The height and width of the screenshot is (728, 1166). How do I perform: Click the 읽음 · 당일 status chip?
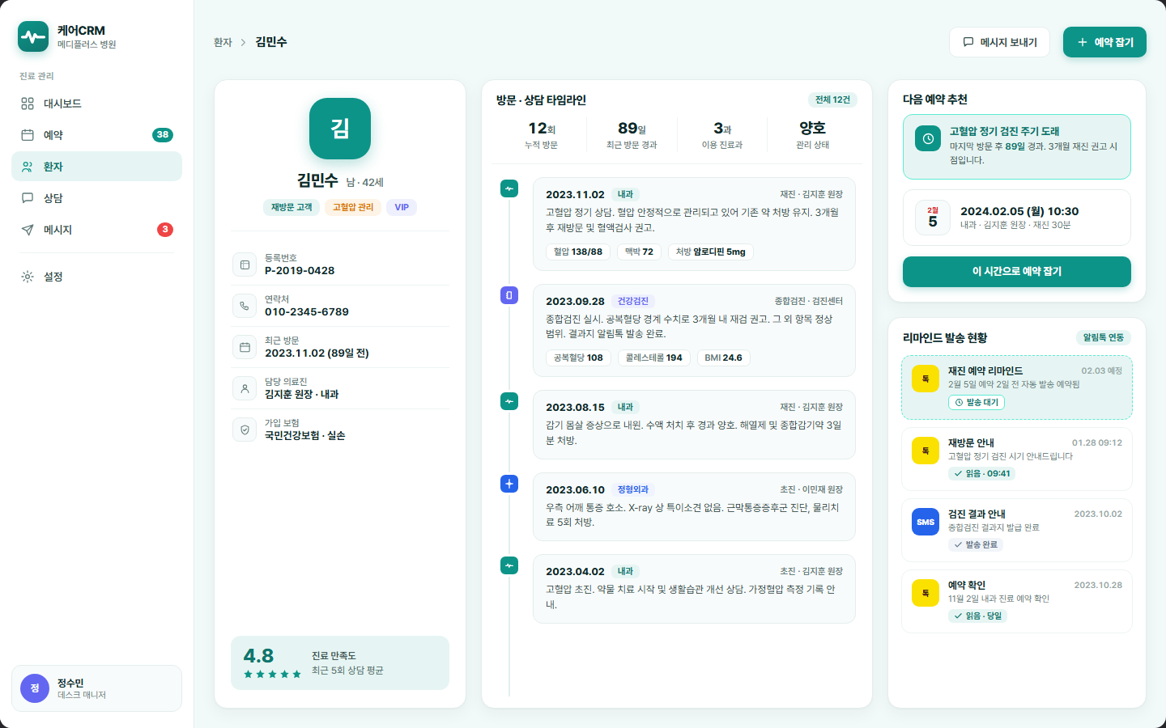point(978,616)
